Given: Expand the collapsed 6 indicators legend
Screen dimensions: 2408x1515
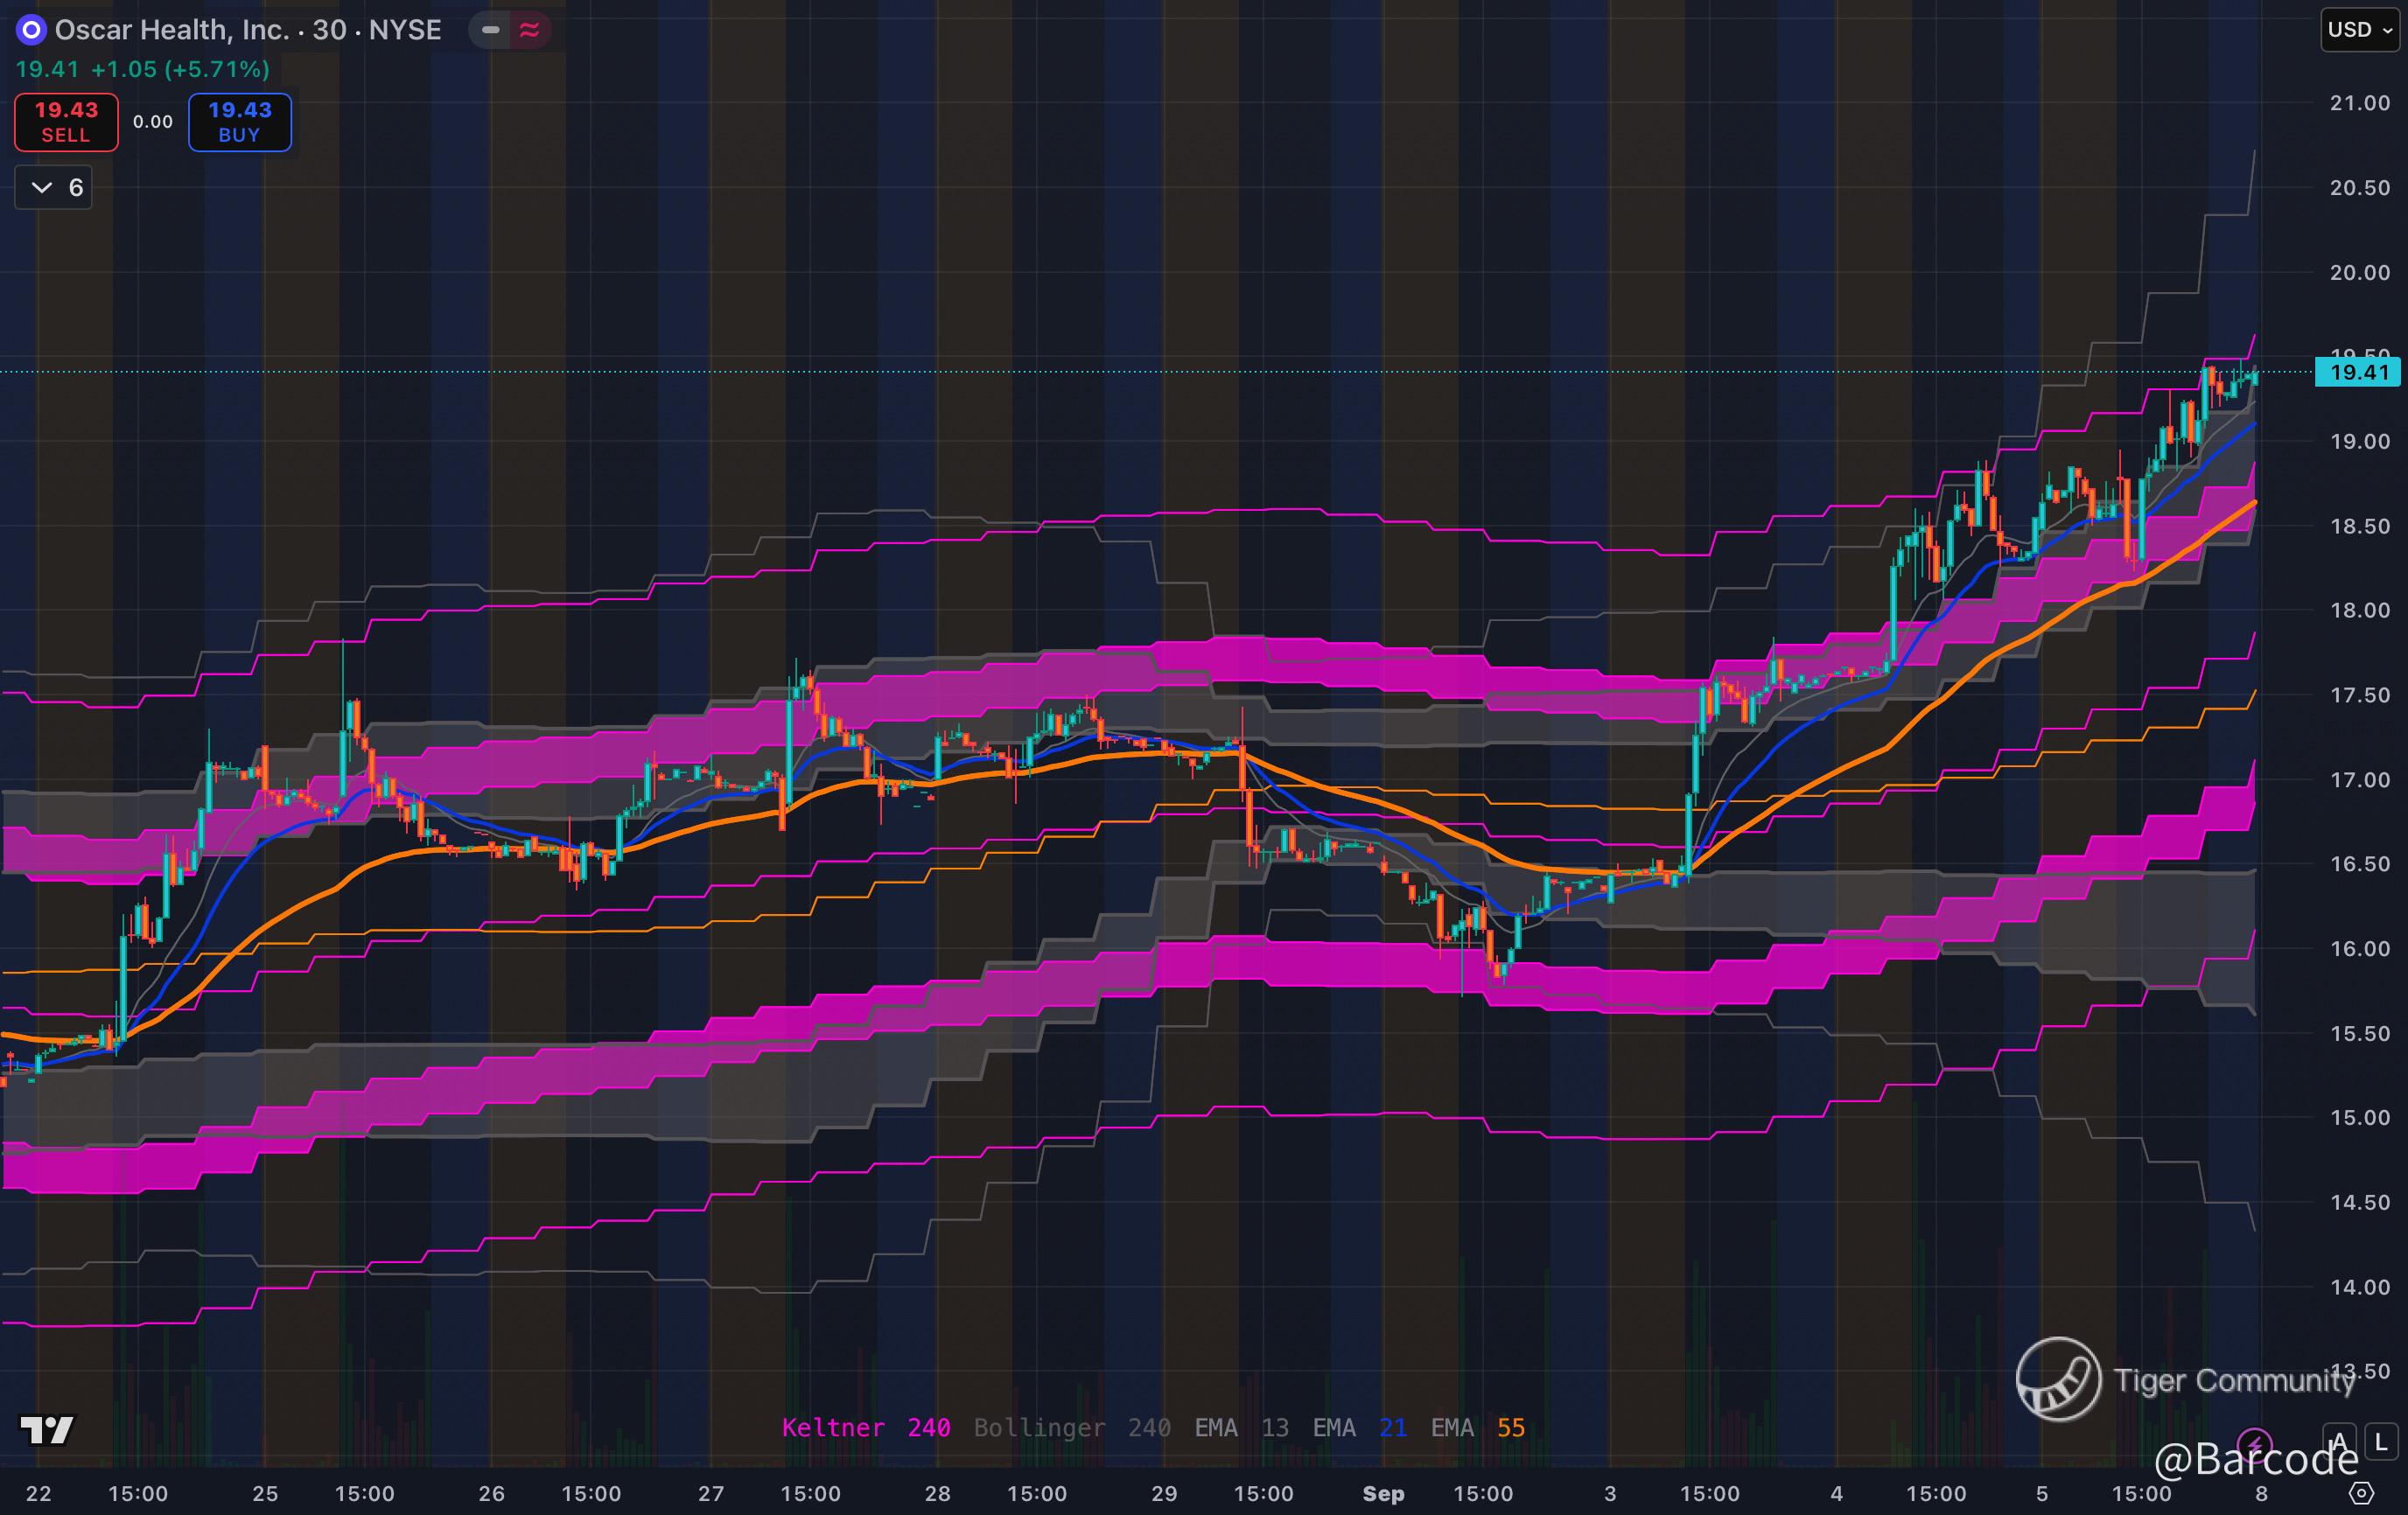Looking at the screenshot, I should coord(54,188).
